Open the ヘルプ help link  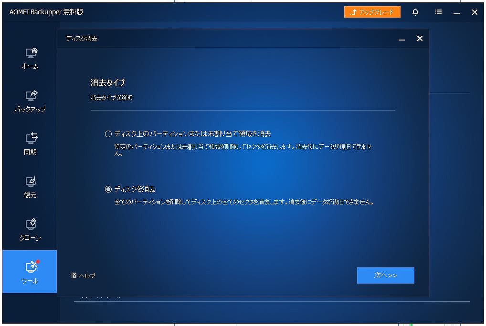click(83, 275)
